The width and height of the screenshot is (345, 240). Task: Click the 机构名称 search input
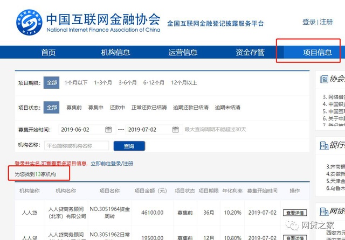tap(77, 146)
